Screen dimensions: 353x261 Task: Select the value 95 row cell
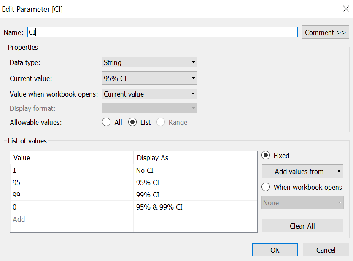point(71,183)
